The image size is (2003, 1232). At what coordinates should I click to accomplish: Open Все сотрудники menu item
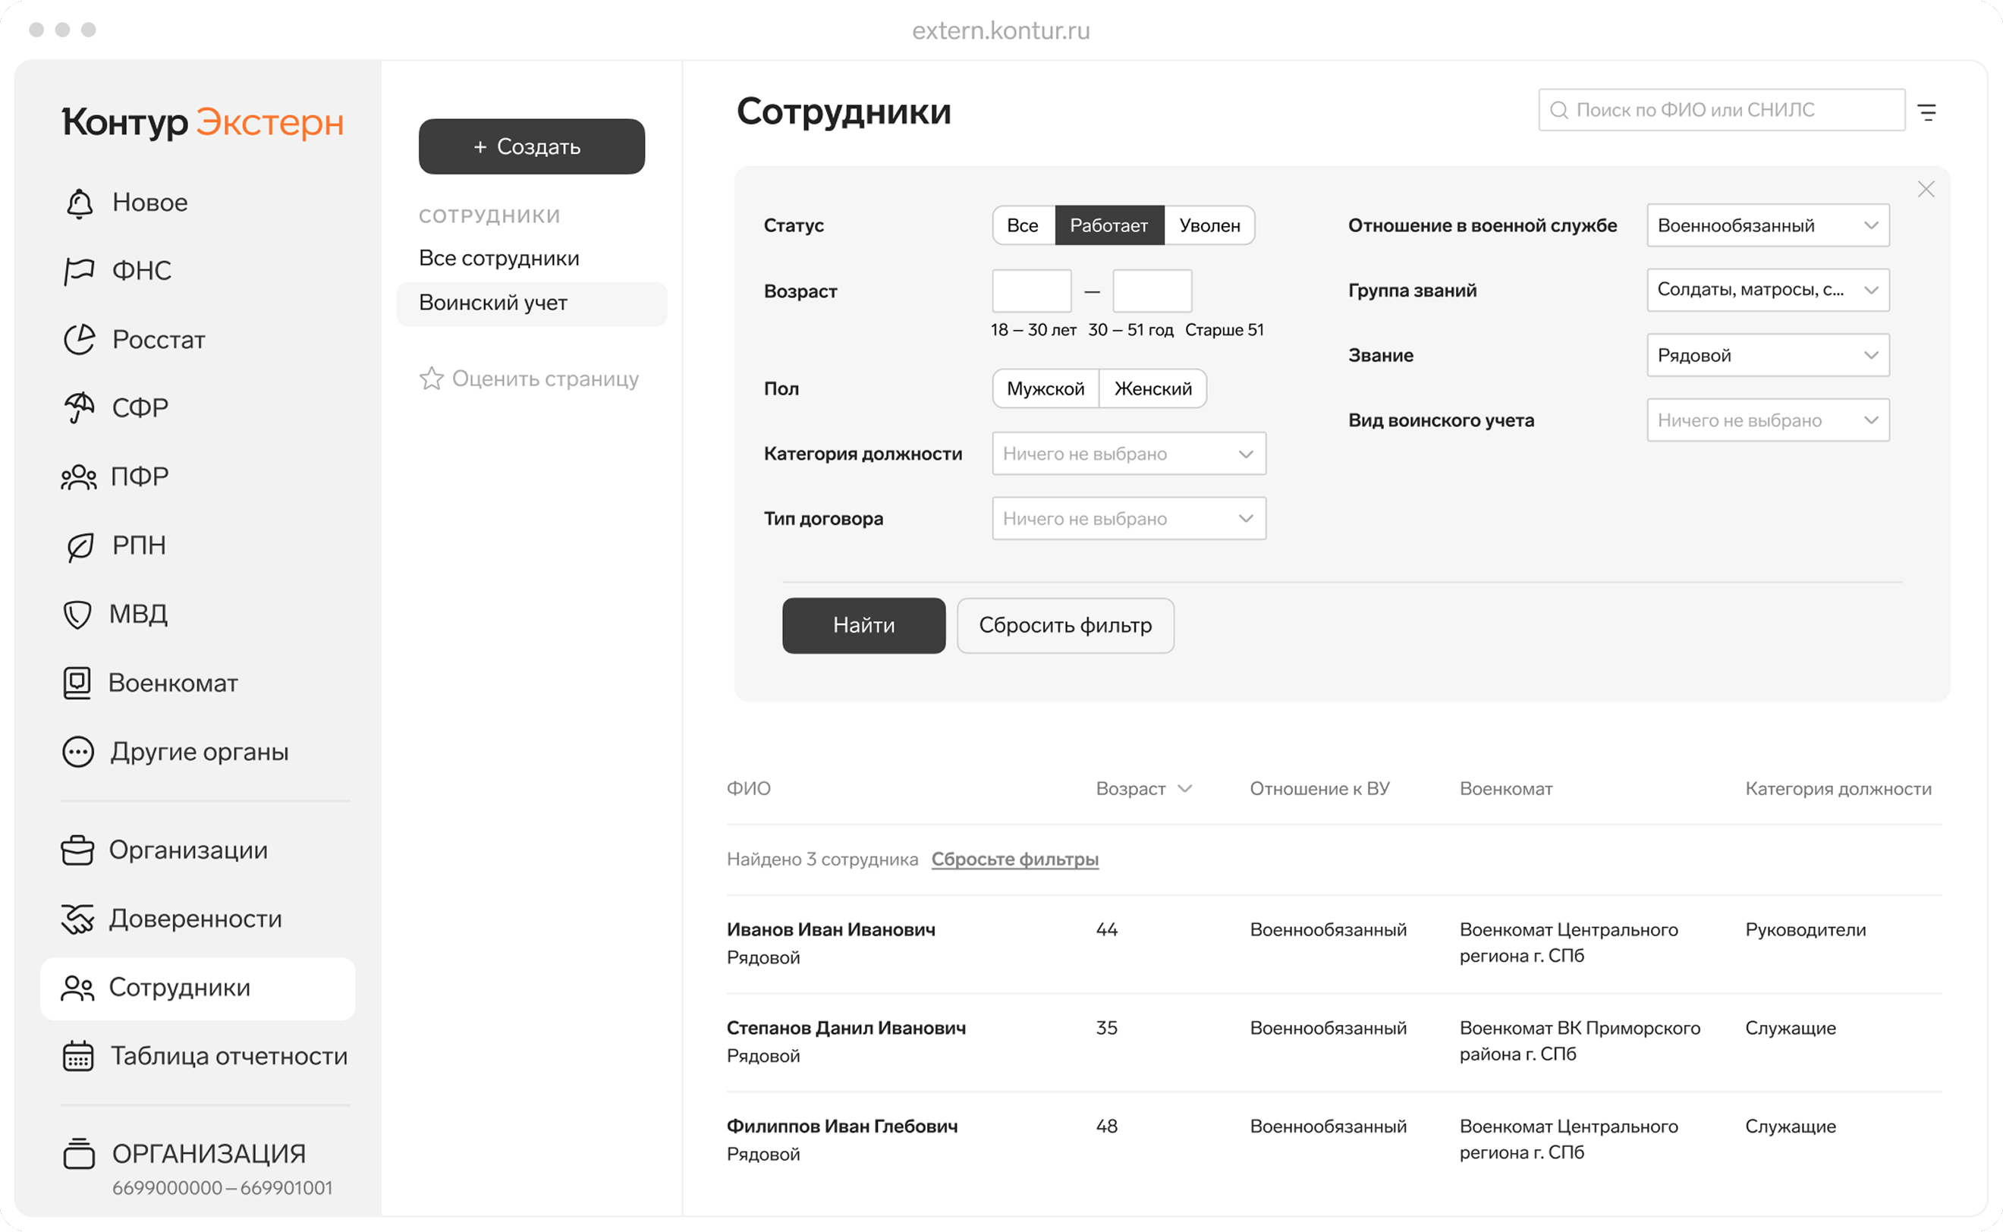[498, 258]
